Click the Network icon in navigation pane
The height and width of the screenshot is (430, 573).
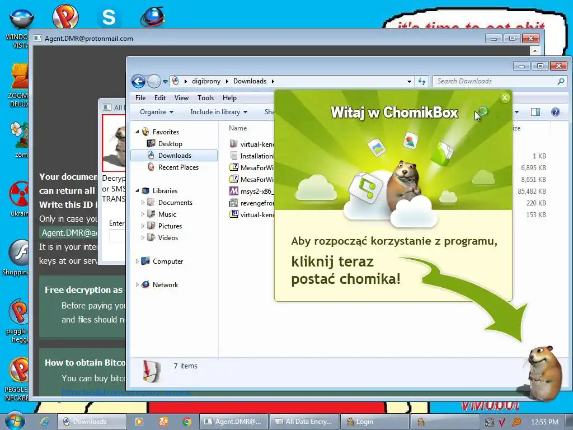pos(145,284)
